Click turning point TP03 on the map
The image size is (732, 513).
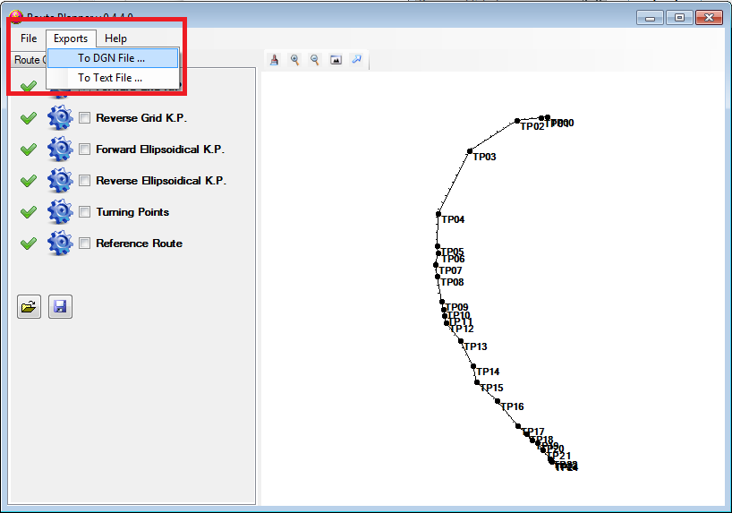coord(470,151)
